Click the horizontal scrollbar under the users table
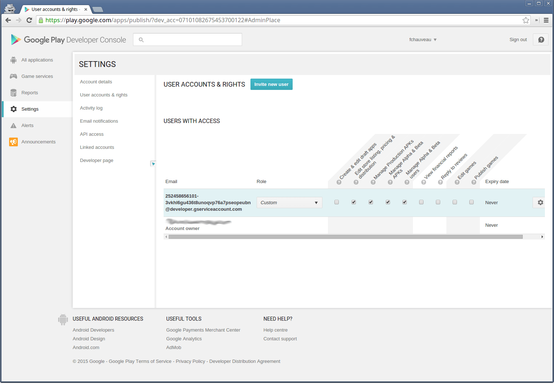Screen dimensions: 554x384 pyautogui.click(x=345, y=237)
